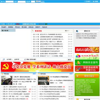
Task: Open the 第125期 bulletin entry
Action: tap(49, 54)
